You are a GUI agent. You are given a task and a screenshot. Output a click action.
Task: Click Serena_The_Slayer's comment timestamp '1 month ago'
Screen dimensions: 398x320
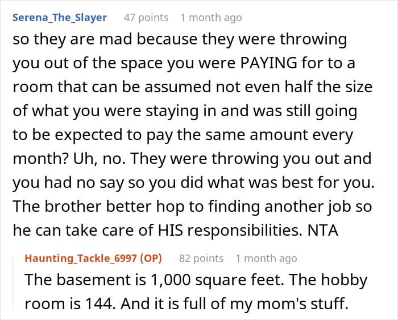[x=210, y=18]
